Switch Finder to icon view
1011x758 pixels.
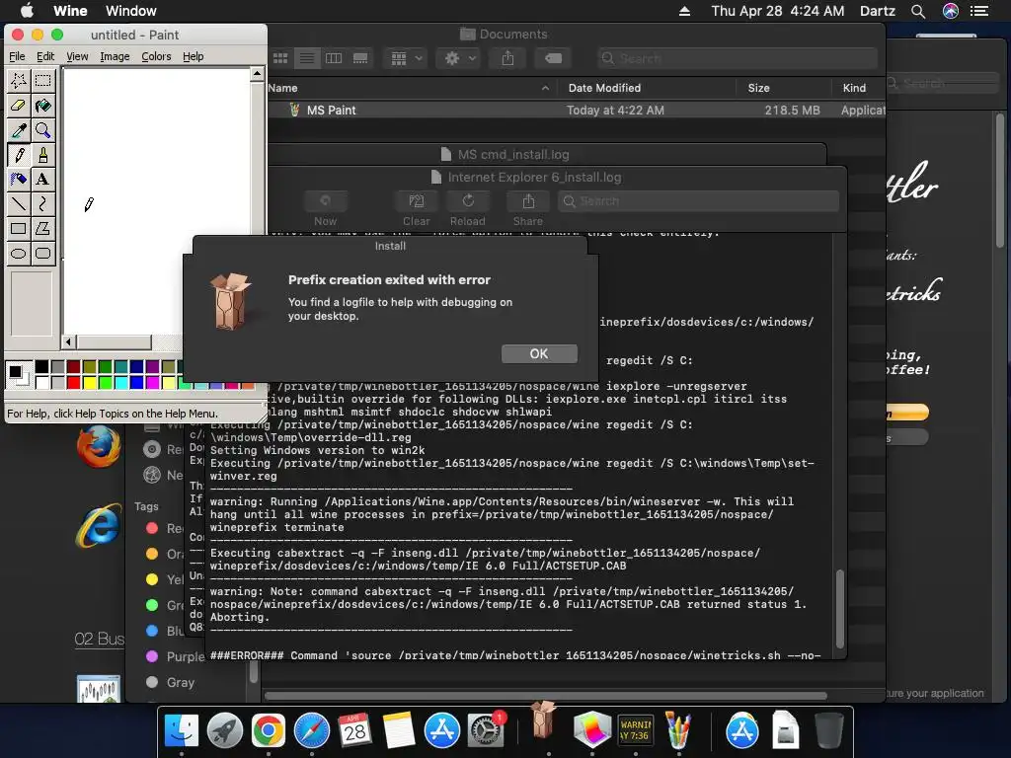coord(280,58)
